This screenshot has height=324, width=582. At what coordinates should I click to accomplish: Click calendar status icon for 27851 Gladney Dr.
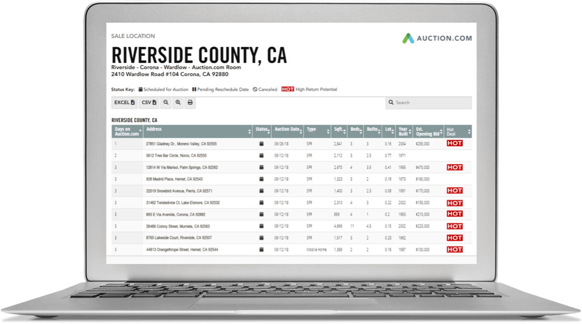point(261,144)
